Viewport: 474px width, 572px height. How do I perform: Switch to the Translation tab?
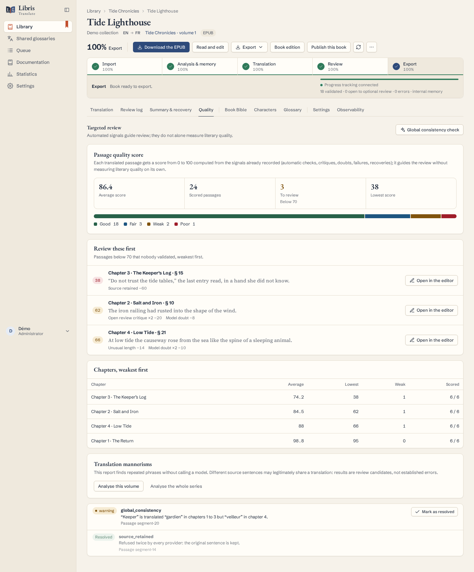coord(102,110)
